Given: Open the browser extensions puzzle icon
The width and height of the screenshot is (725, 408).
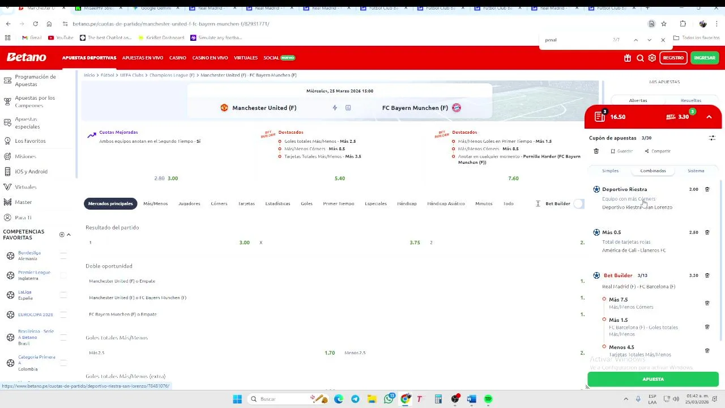Looking at the screenshot, I should tap(683, 24).
